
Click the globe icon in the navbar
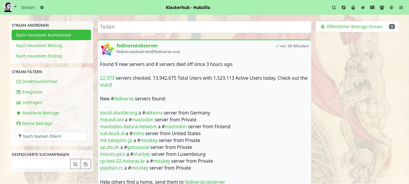click(391, 7)
